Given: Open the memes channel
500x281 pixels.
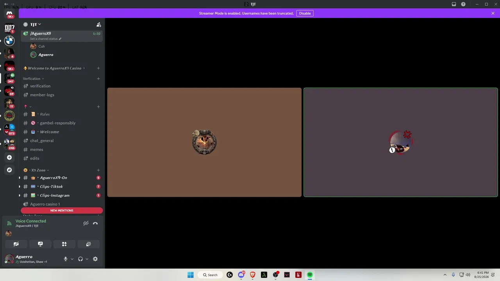Looking at the screenshot, I should tap(62, 149).
